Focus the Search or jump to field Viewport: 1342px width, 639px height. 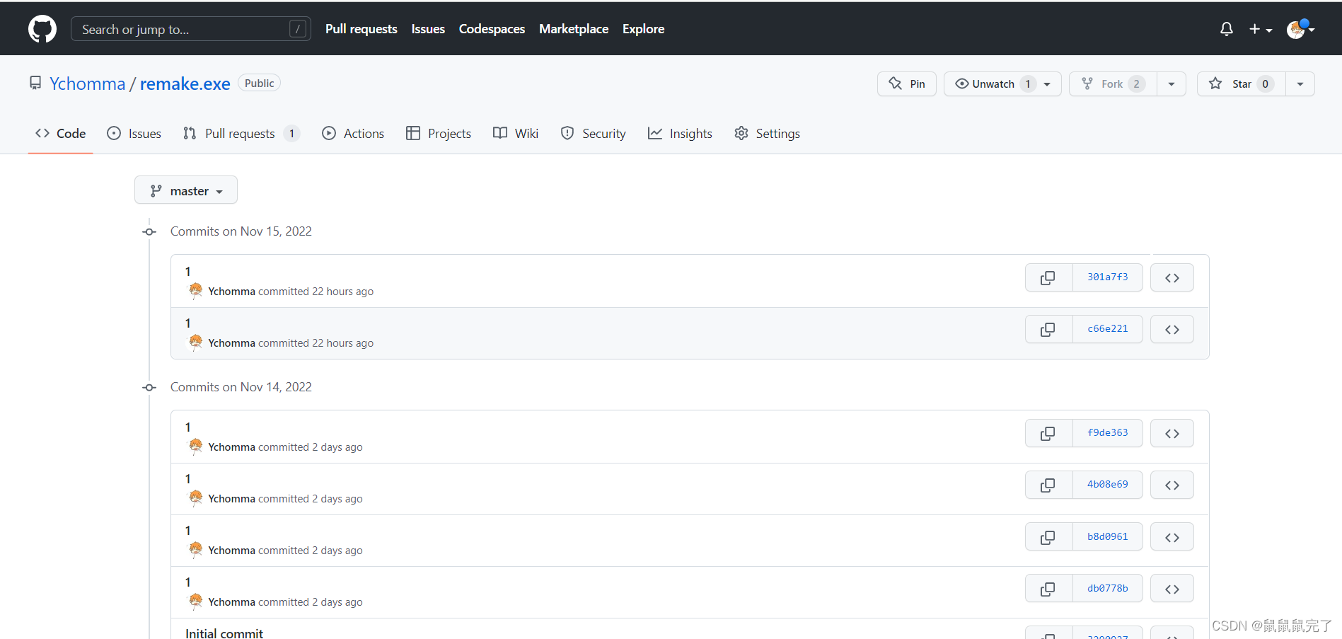(x=191, y=29)
